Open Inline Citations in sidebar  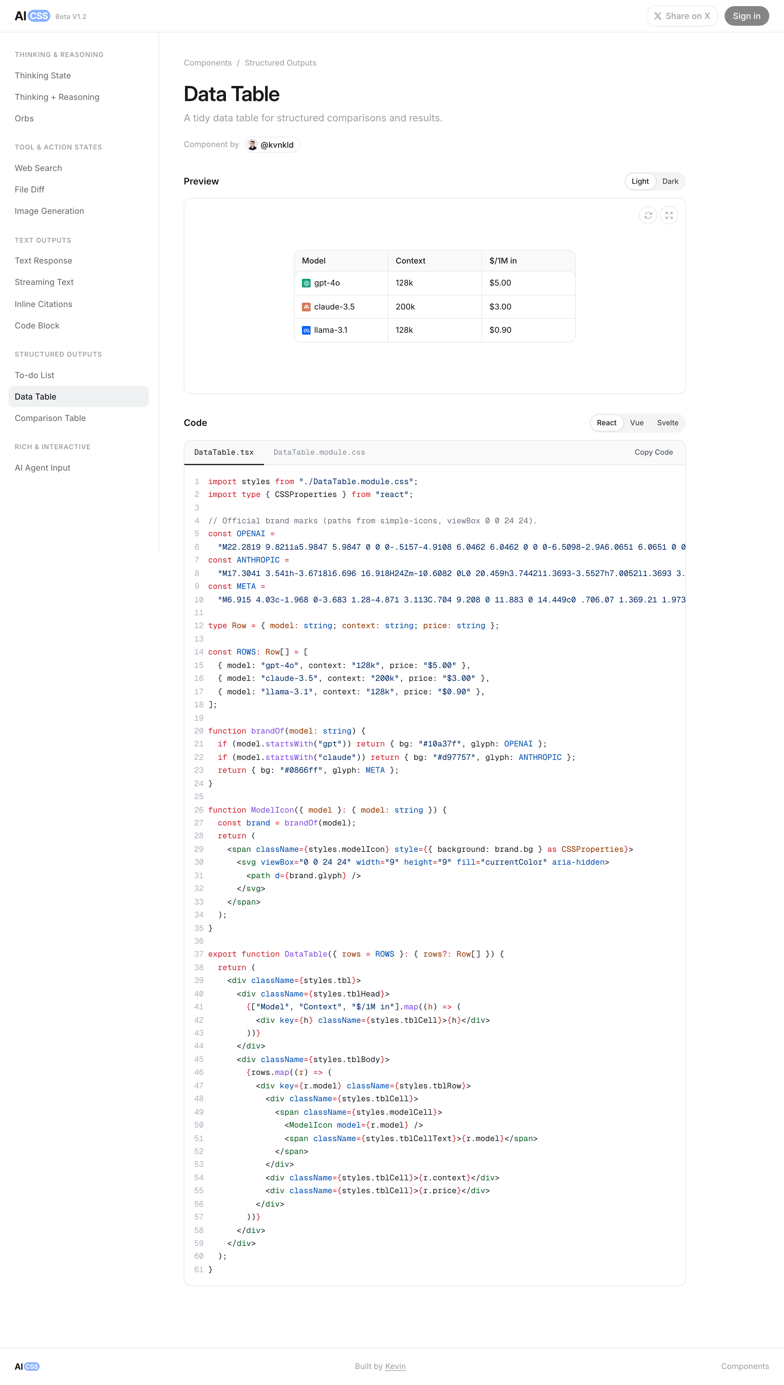pos(79,304)
